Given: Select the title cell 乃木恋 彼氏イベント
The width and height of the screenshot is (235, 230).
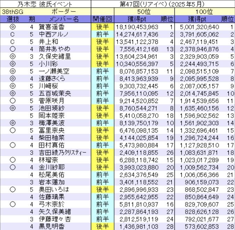Looking at the screenshot, I should 45,4.
